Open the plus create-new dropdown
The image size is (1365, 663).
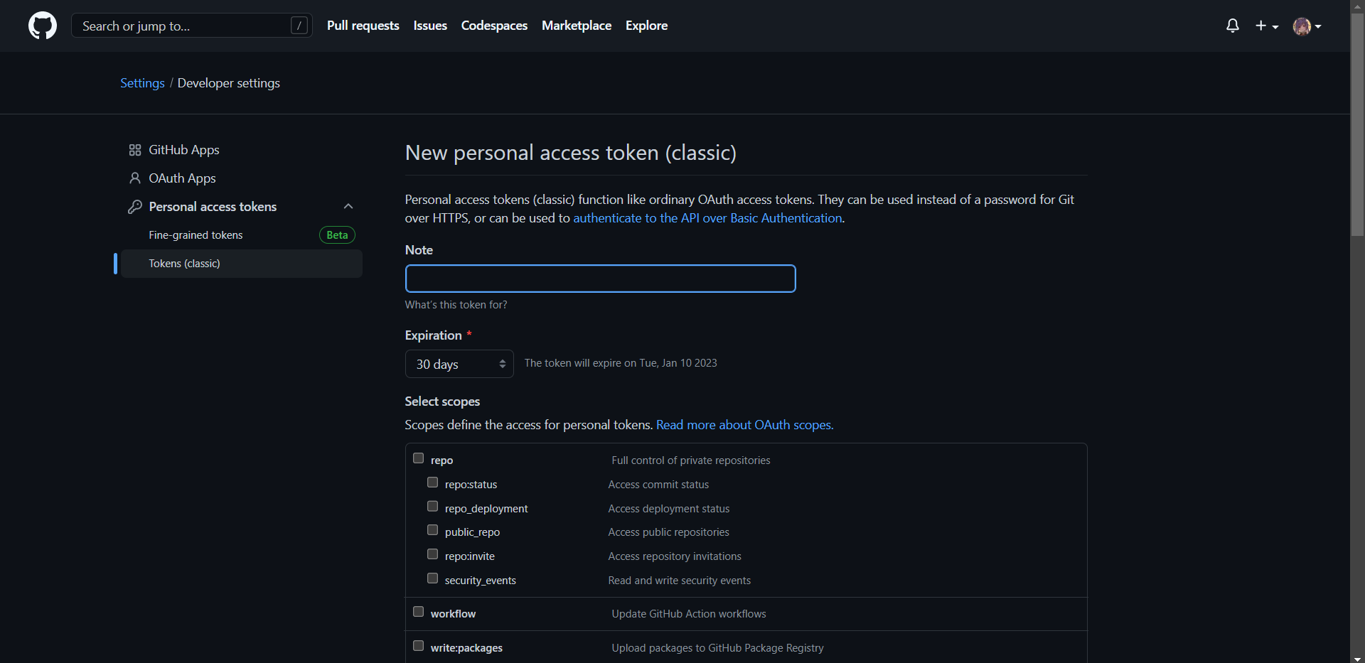click(x=1266, y=26)
